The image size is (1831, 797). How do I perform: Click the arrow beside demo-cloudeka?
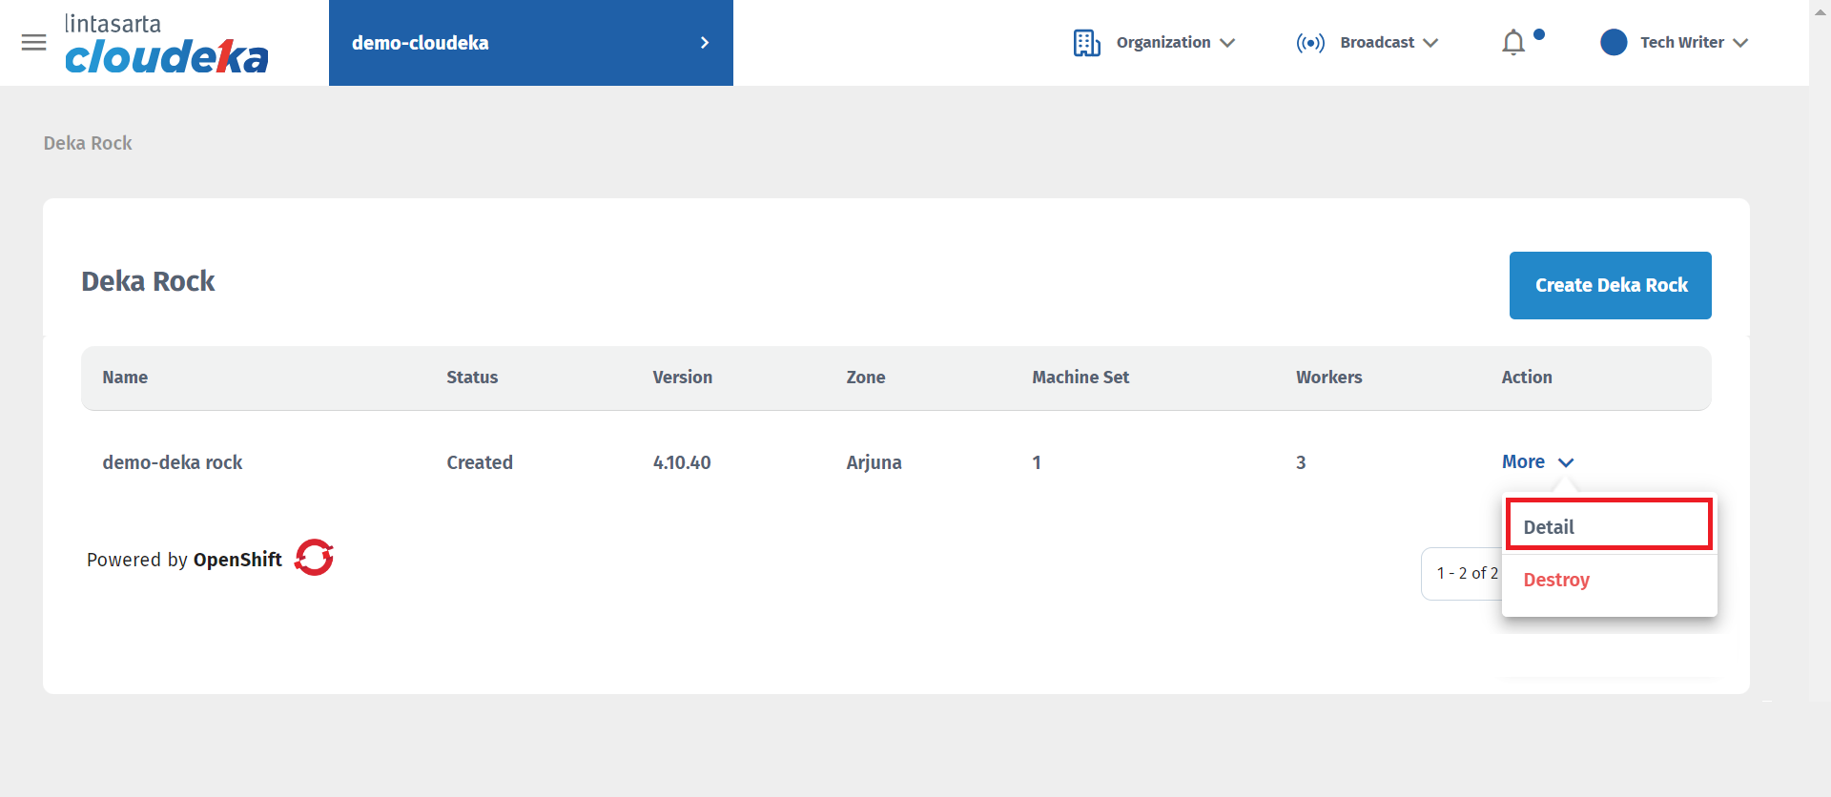(705, 43)
